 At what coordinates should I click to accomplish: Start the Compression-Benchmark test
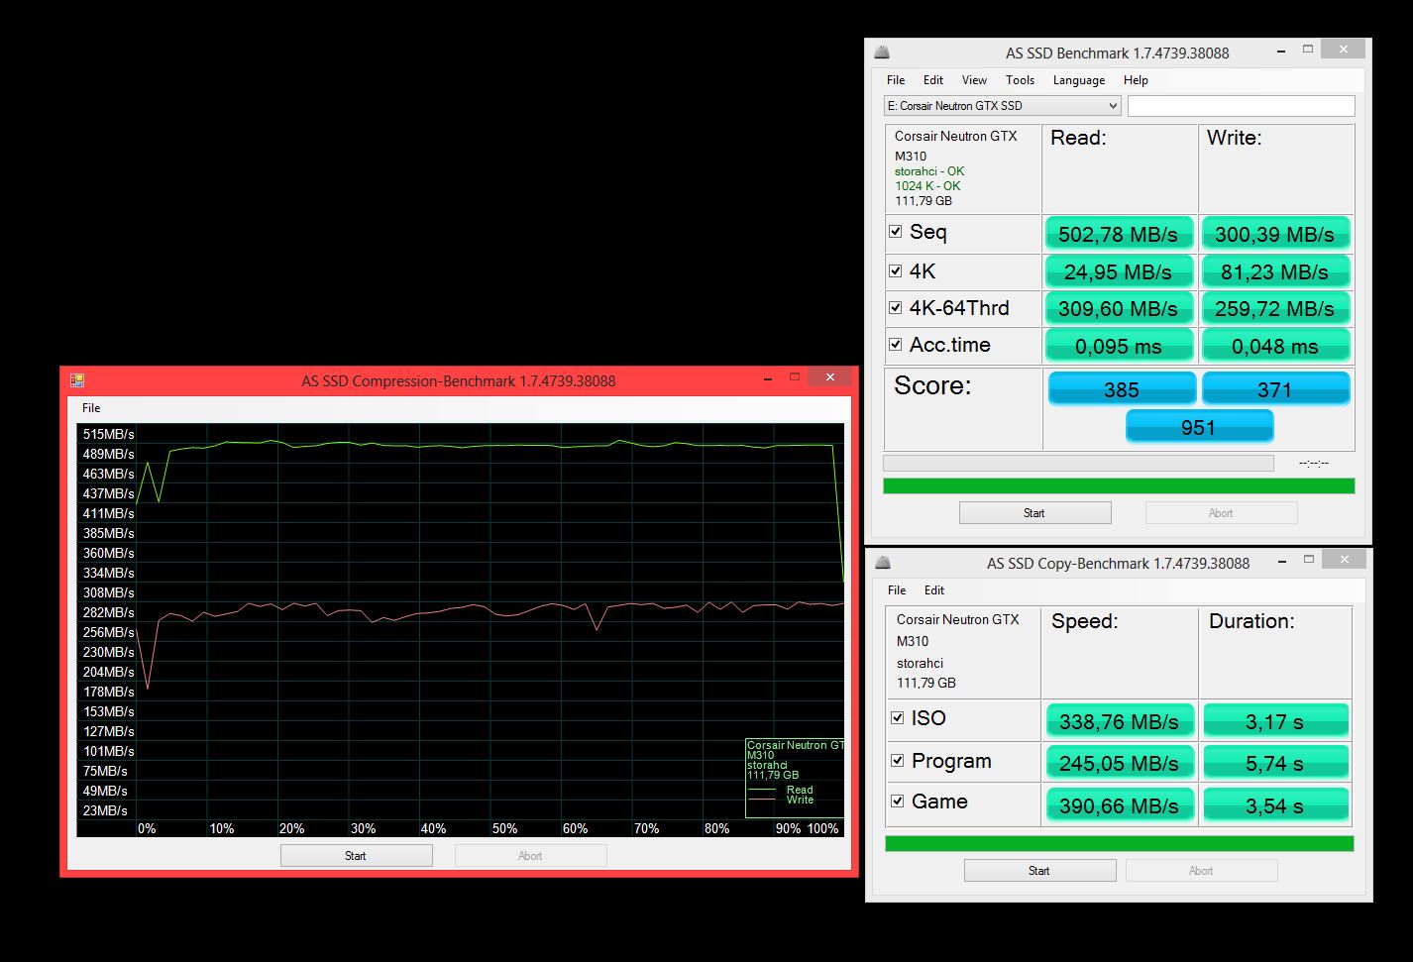[x=356, y=855]
